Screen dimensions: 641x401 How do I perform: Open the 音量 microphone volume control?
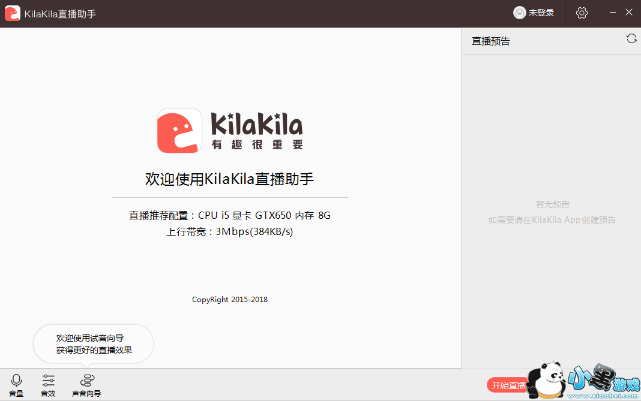point(16,385)
